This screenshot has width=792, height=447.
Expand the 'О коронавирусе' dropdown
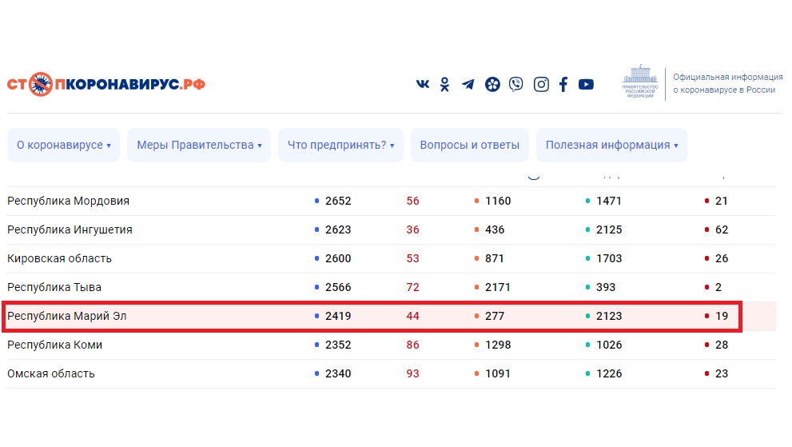(x=63, y=145)
